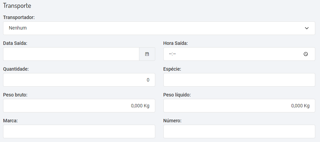
Task: Click into the Espécie text field
Action: click(x=239, y=80)
